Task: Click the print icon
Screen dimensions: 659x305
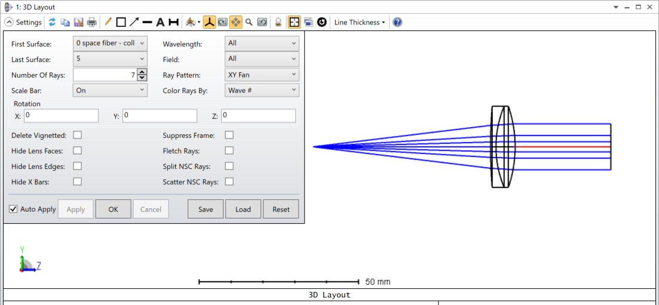Action: (x=91, y=22)
